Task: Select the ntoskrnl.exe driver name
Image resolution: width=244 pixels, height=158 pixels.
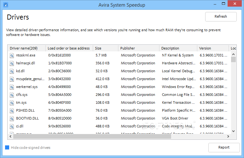Action: tap(26, 55)
